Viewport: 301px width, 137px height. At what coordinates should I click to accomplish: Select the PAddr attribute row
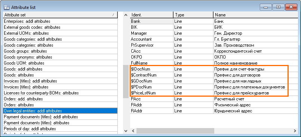point(214,105)
